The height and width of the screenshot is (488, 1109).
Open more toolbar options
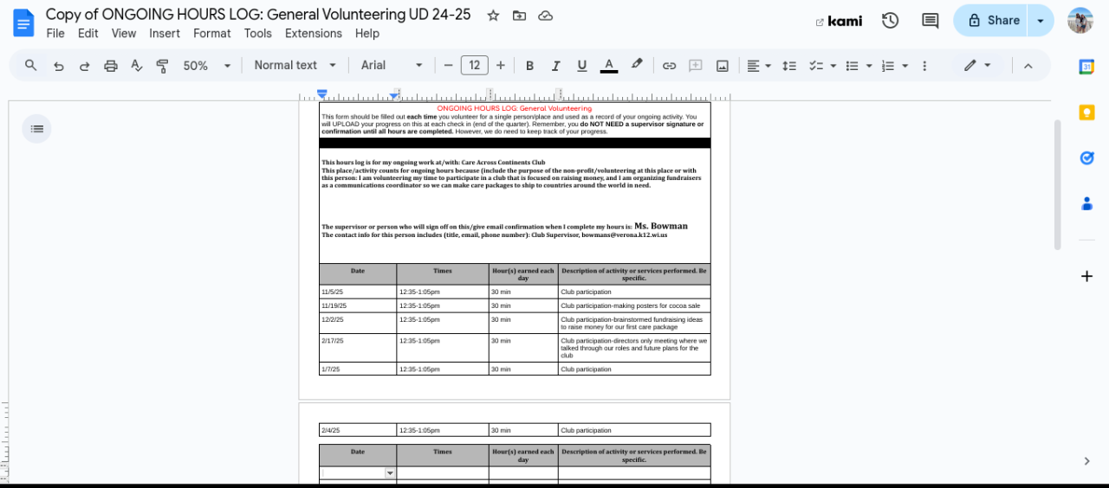click(x=924, y=66)
